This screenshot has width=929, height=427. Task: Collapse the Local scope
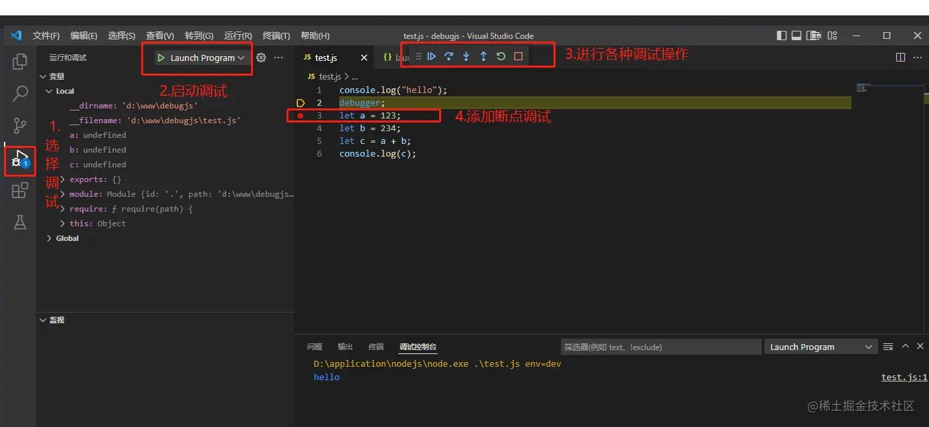[x=49, y=91]
